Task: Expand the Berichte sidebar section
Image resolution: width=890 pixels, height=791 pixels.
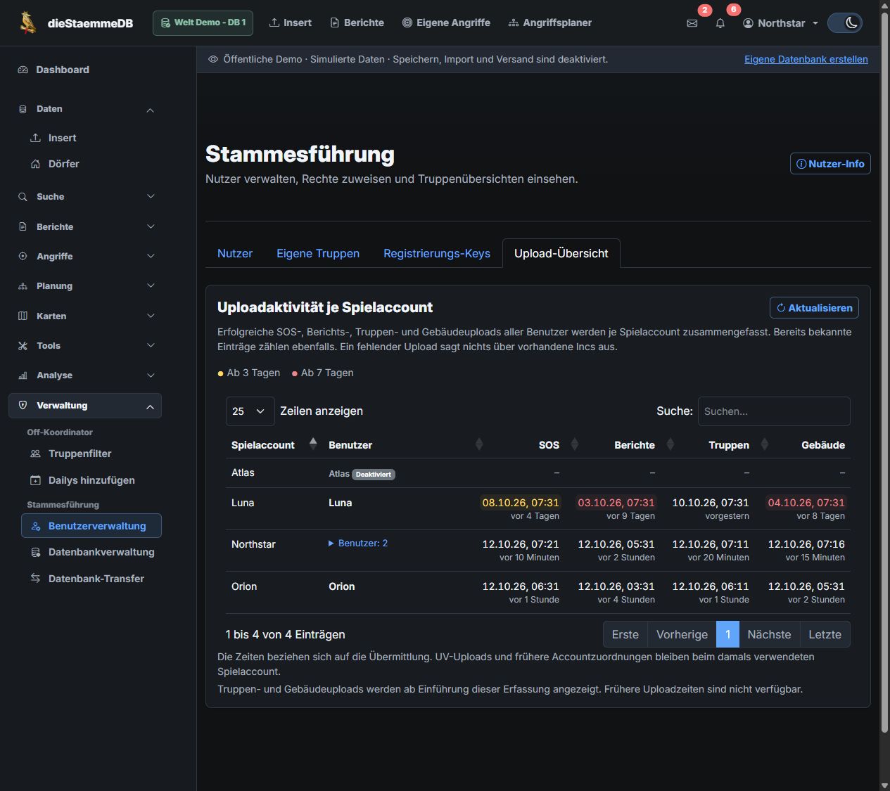Action: [86, 226]
